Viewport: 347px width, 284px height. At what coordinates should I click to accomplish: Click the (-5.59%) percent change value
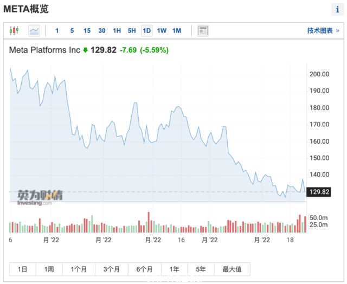point(154,50)
